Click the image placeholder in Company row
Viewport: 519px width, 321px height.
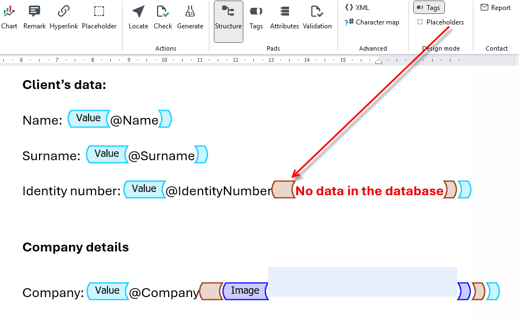coord(363,282)
